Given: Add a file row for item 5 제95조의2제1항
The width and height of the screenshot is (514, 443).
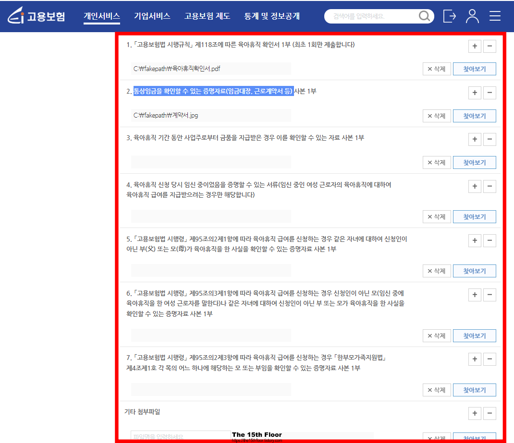Looking at the screenshot, I should 474,240.
